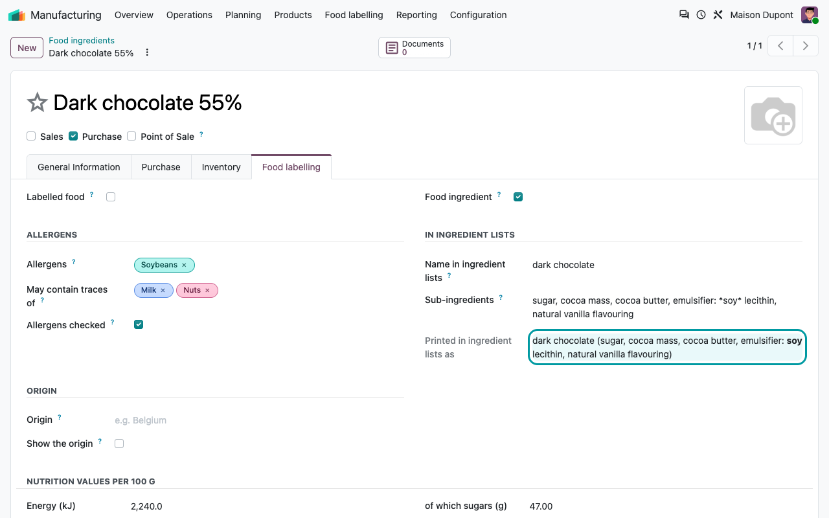829x518 pixels.
Task: Enable the Sales checkbox
Action: [x=31, y=136]
